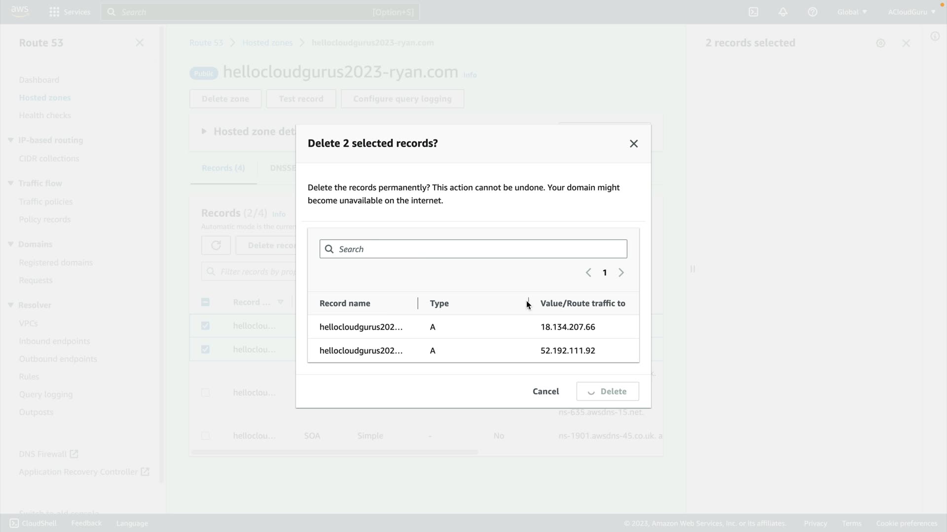Open side panel settings gear icon
Viewport: 947px width, 532px height.
[x=880, y=43]
